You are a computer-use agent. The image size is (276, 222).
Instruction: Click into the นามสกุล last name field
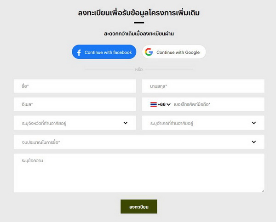pyautogui.click(x=203, y=86)
